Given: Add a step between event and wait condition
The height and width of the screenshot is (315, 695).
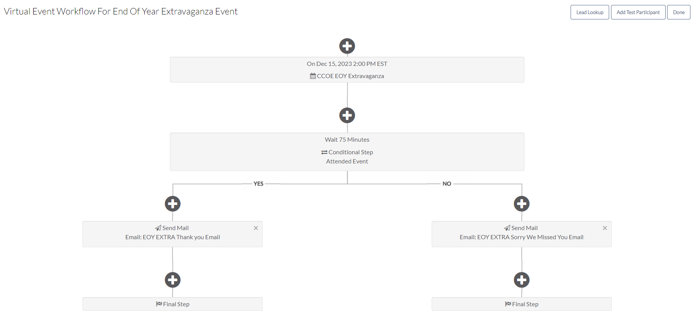Looking at the screenshot, I should [x=347, y=115].
